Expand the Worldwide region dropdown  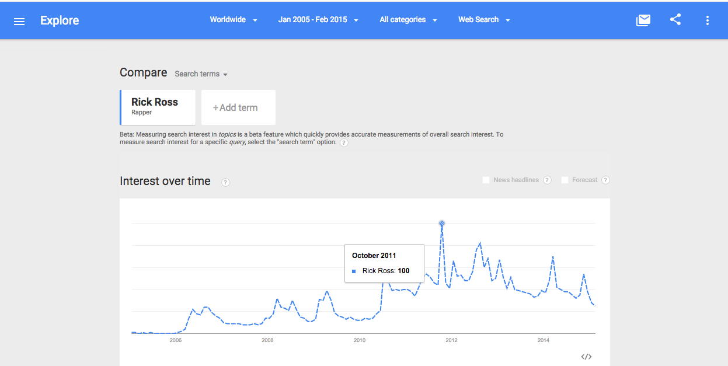pyautogui.click(x=234, y=20)
